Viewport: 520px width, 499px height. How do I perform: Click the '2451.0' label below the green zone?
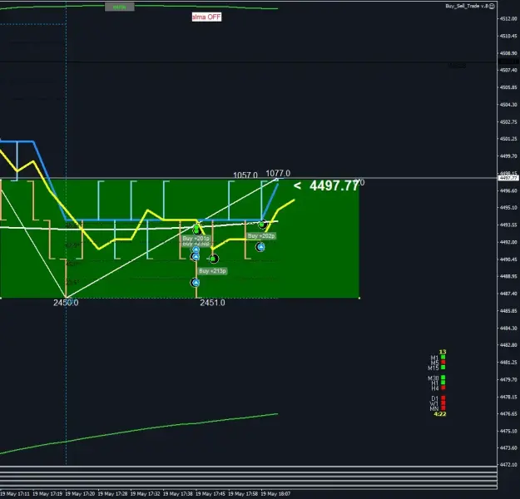click(213, 303)
